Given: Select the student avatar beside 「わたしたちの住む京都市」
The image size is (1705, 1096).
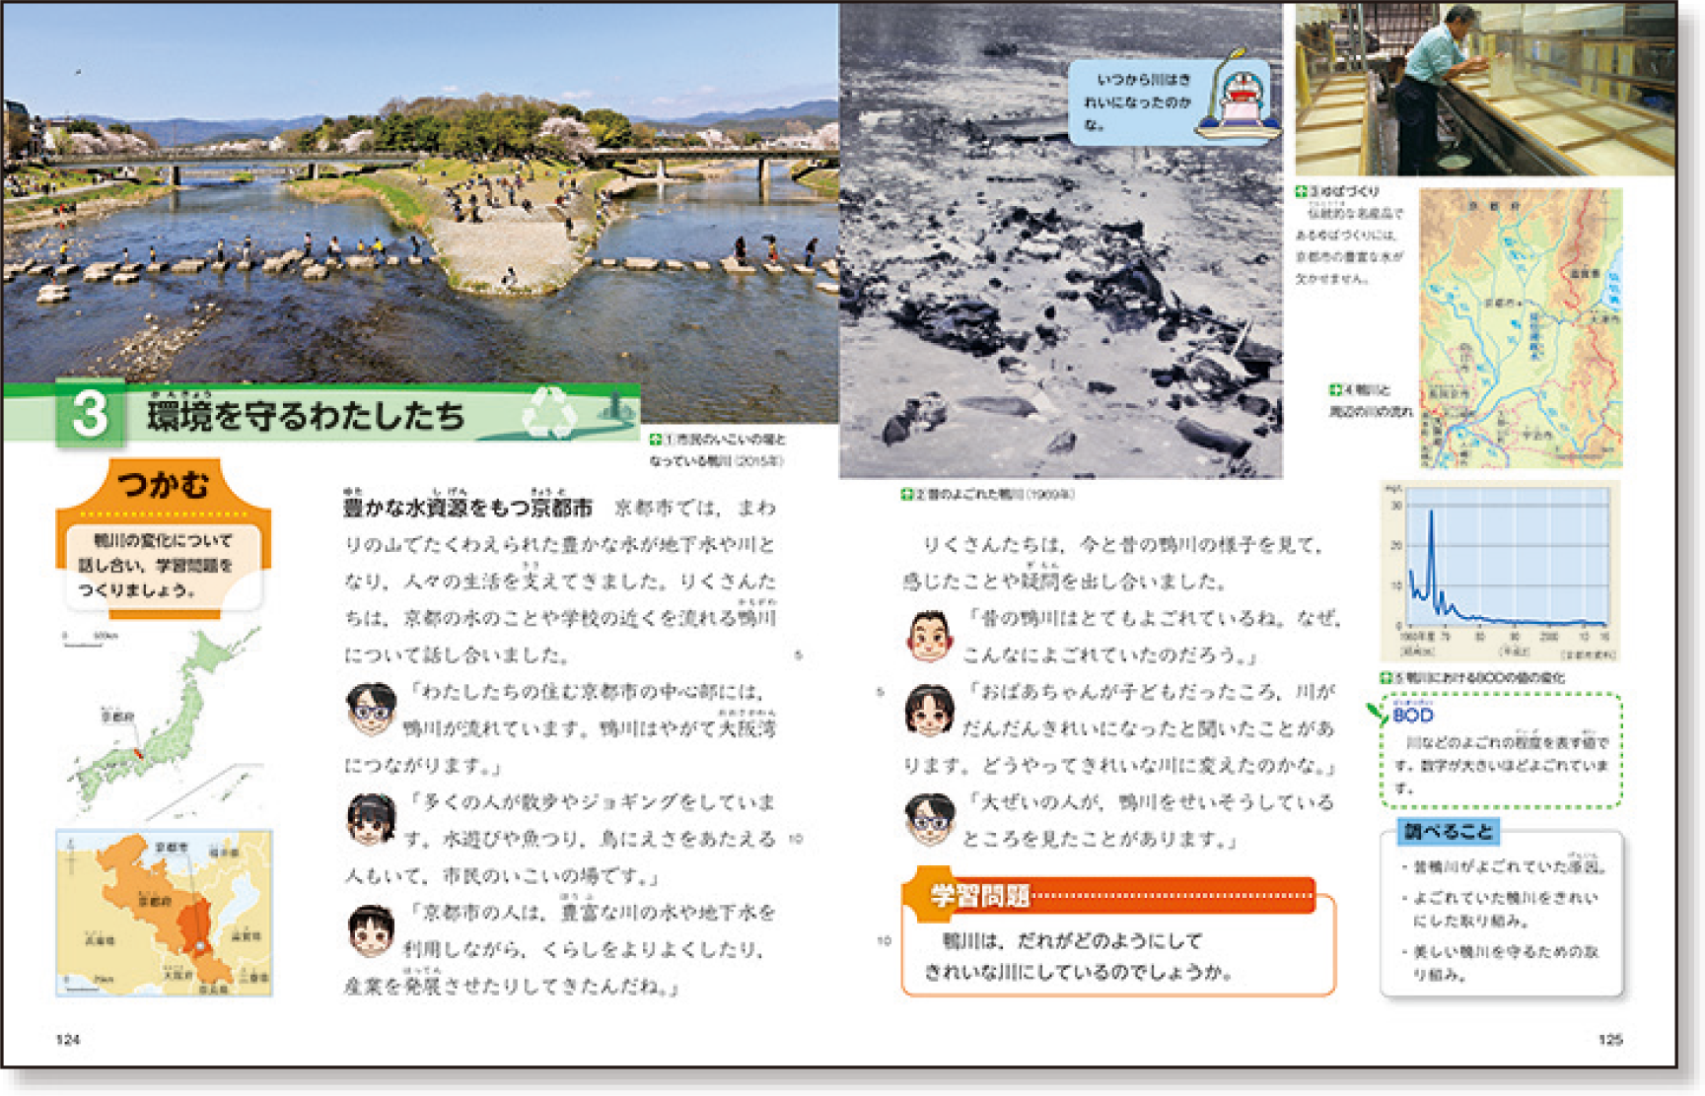Looking at the screenshot, I should (x=371, y=710).
